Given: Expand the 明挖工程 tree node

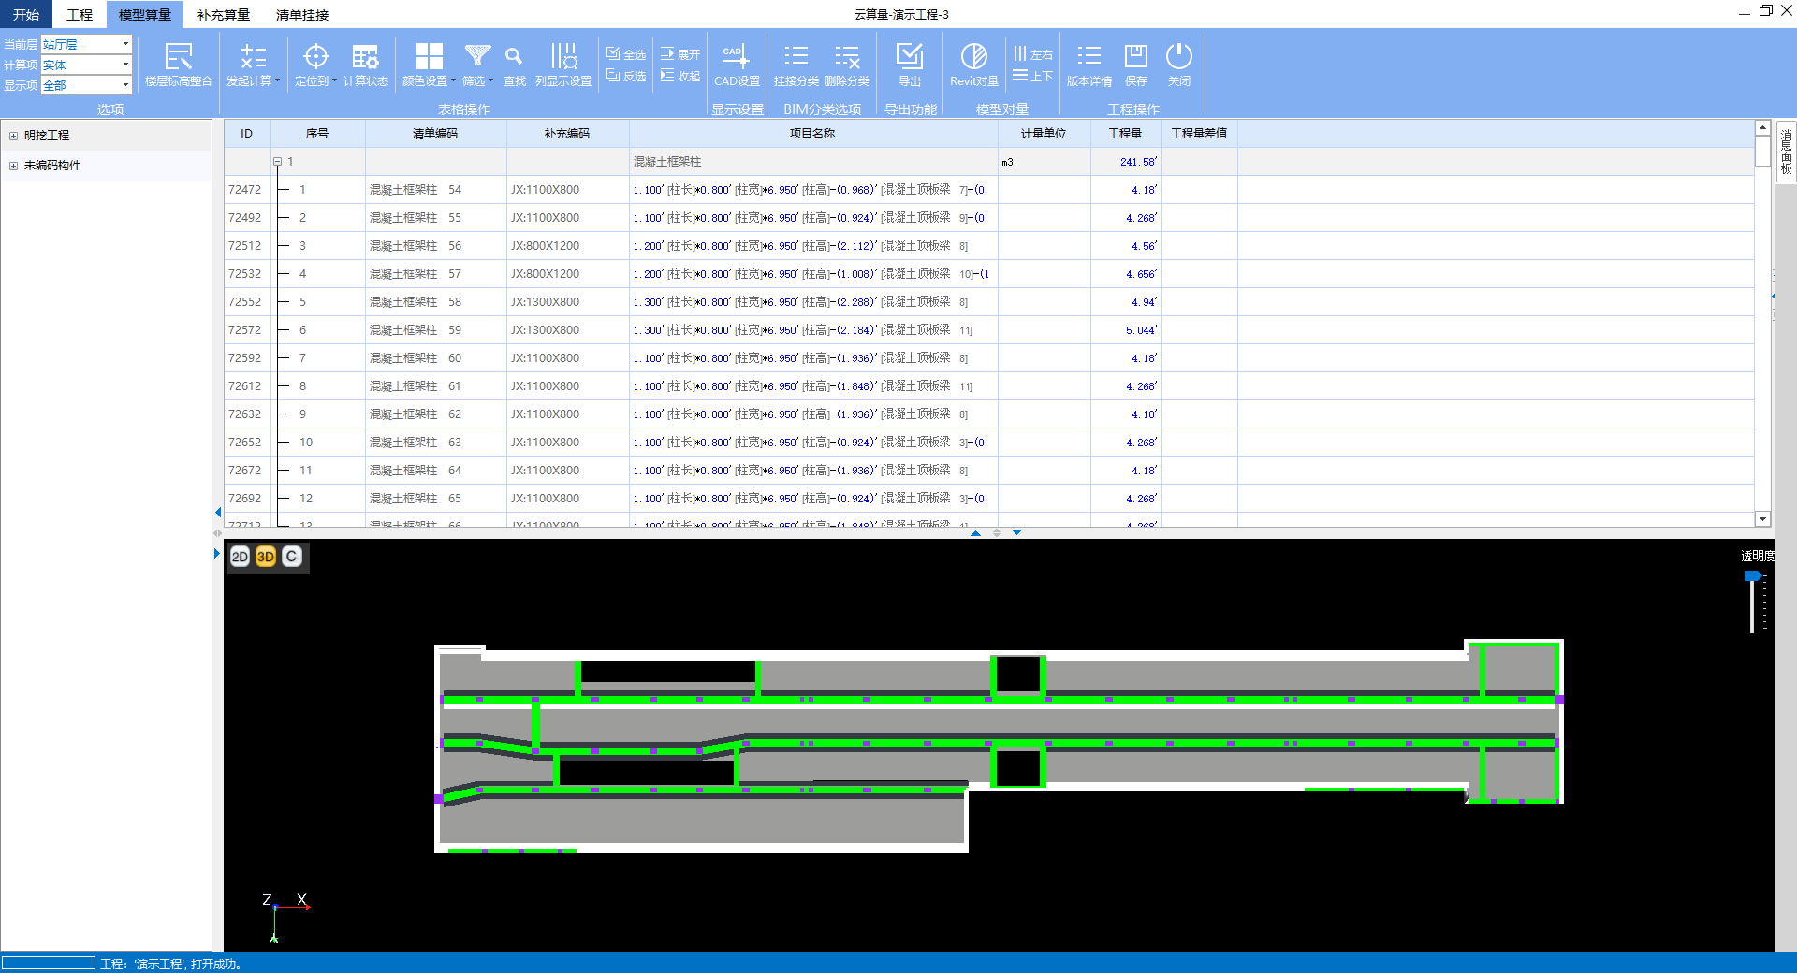Looking at the screenshot, I should pos(13,136).
